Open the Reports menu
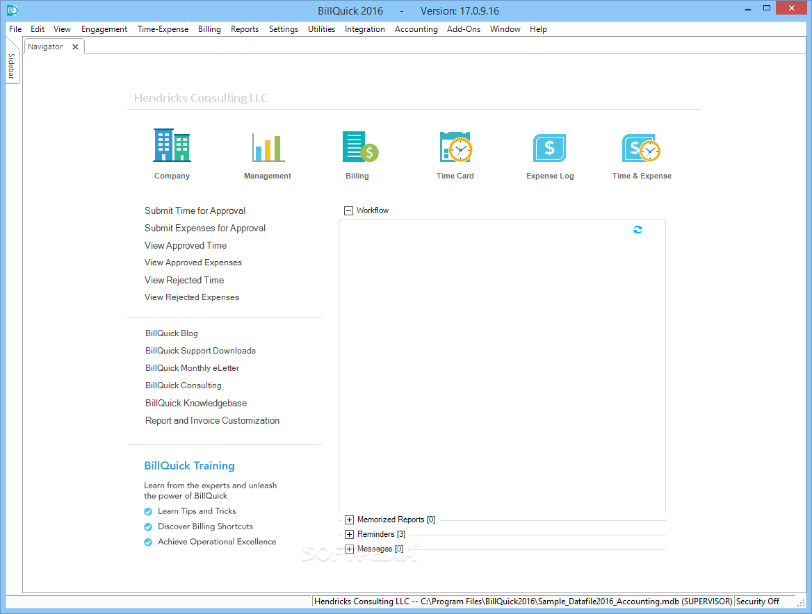This screenshot has height=614, width=812. (x=245, y=29)
